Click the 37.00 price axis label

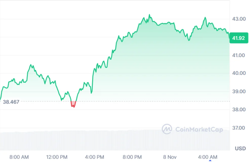click(239, 128)
